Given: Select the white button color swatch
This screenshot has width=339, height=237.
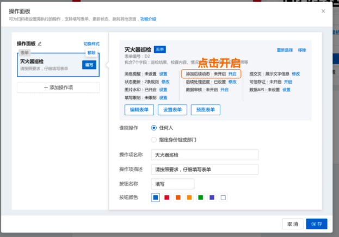Looking at the screenshot, I should pyautogui.click(x=223, y=197).
